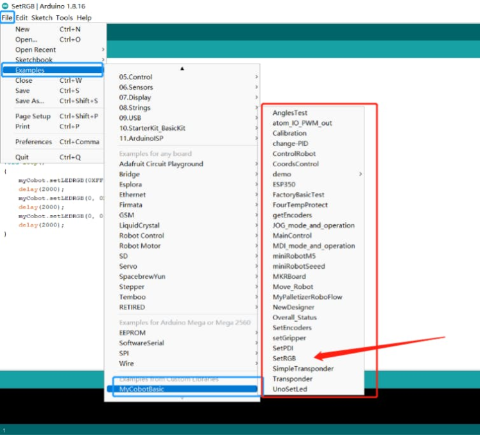Open LiquidCrystal examples submenu
Screen dimensions: 480x435
click(182, 225)
